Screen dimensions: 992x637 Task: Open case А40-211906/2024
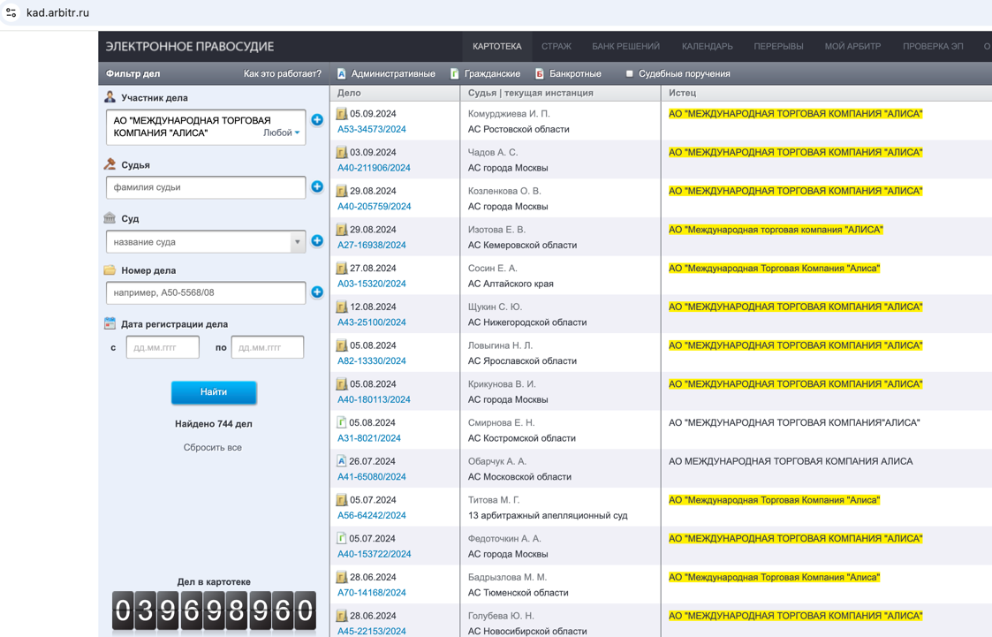click(x=374, y=168)
